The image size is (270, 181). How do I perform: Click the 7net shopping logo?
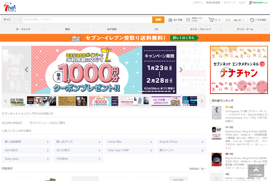tap(10, 7)
